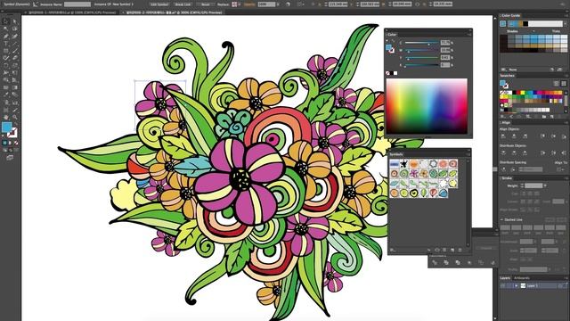Click Break Link button in control bar
Screen dimensions: 570x321
coord(183,4)
